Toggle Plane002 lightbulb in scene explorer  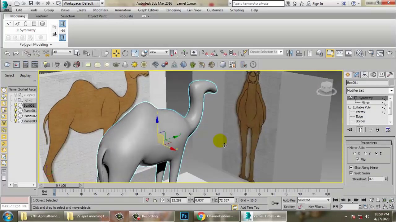point(15,116)
